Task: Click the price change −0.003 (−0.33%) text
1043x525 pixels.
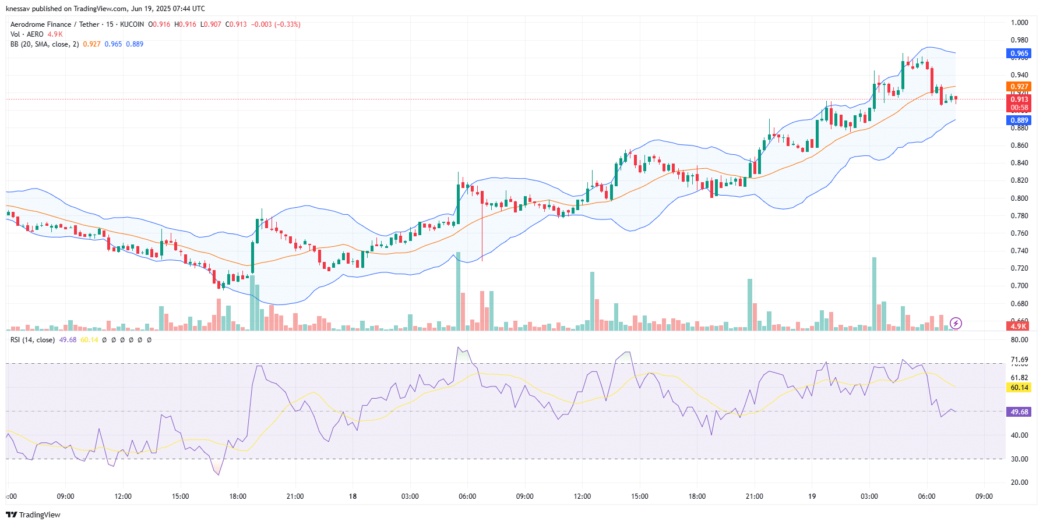Action: [276, 24]
